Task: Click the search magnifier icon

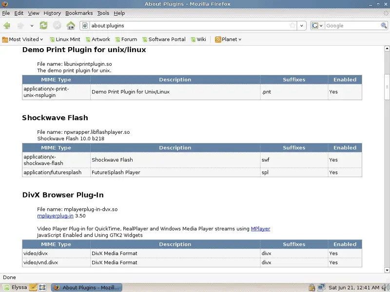Action: coord(384,25)
